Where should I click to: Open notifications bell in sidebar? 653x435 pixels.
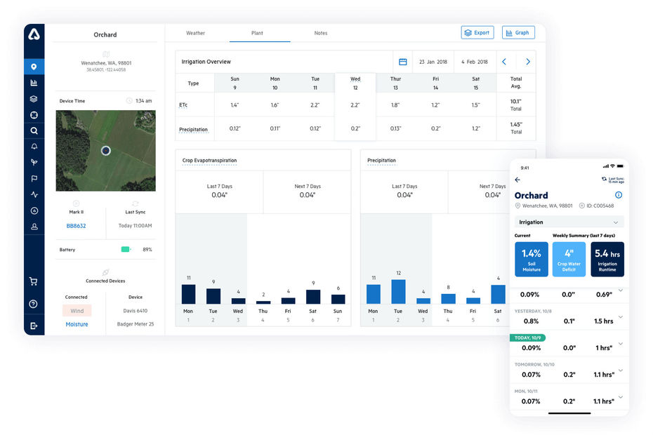(x=34, y=147)
